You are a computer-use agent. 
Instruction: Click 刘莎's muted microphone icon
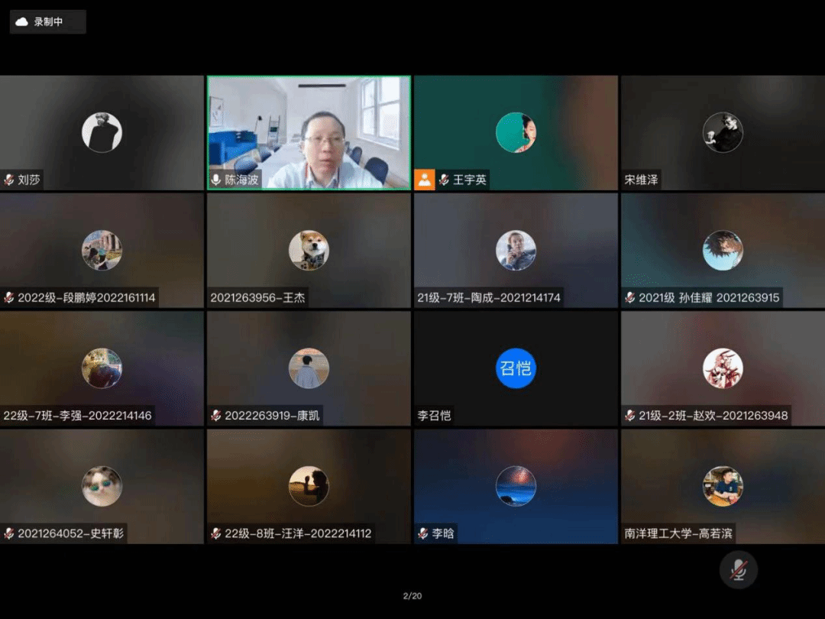click(9, 180)
